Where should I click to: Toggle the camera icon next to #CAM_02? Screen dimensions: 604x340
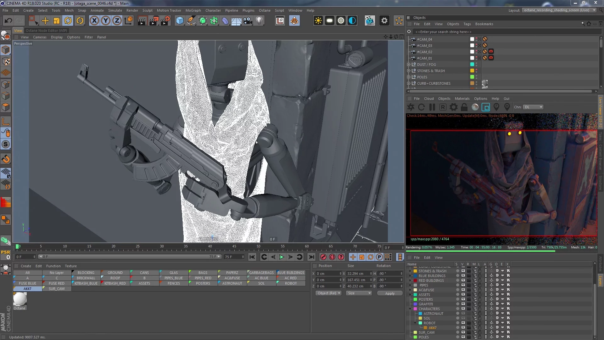click(x=491, y=51)
